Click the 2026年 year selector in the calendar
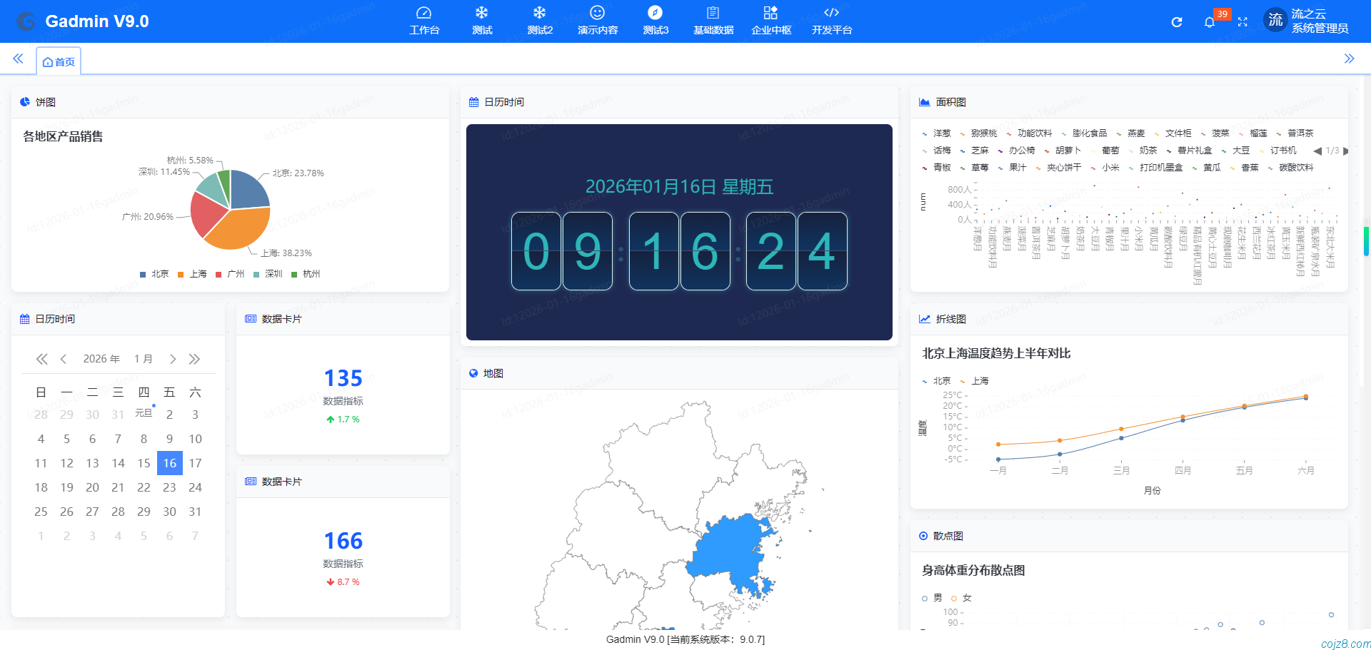1371x650 pixels. point(101,359)
